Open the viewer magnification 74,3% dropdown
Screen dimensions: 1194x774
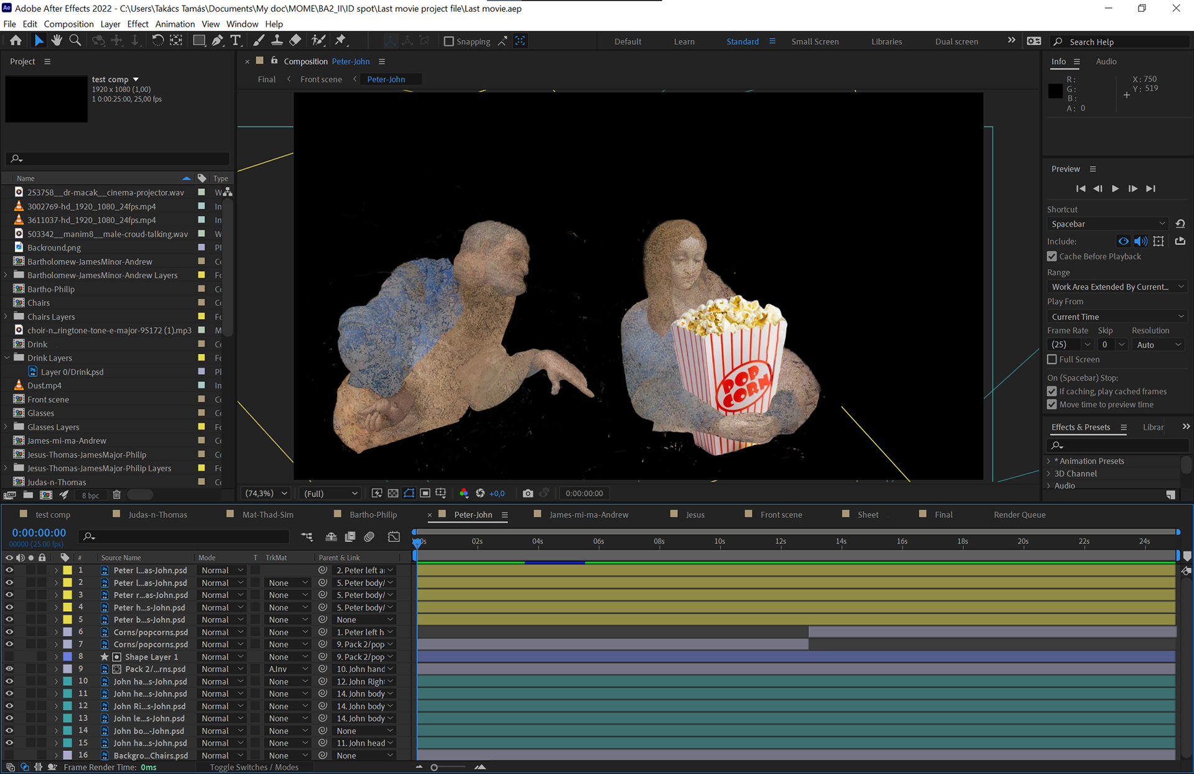[266, 493]
